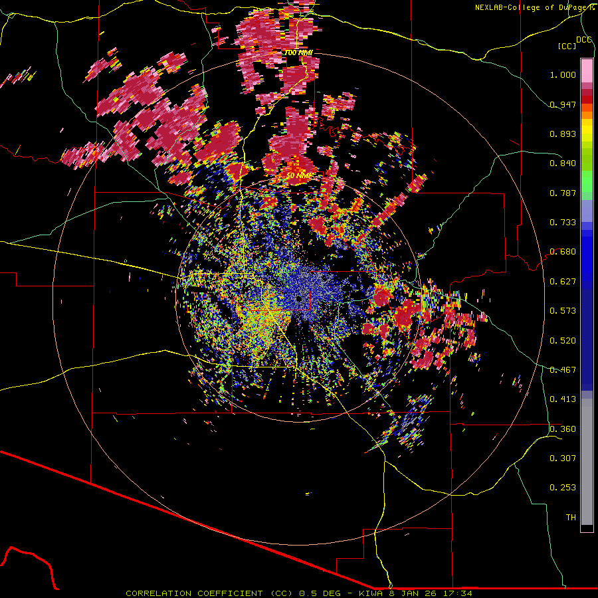Click the DCC product label

(x=584, y=40)
